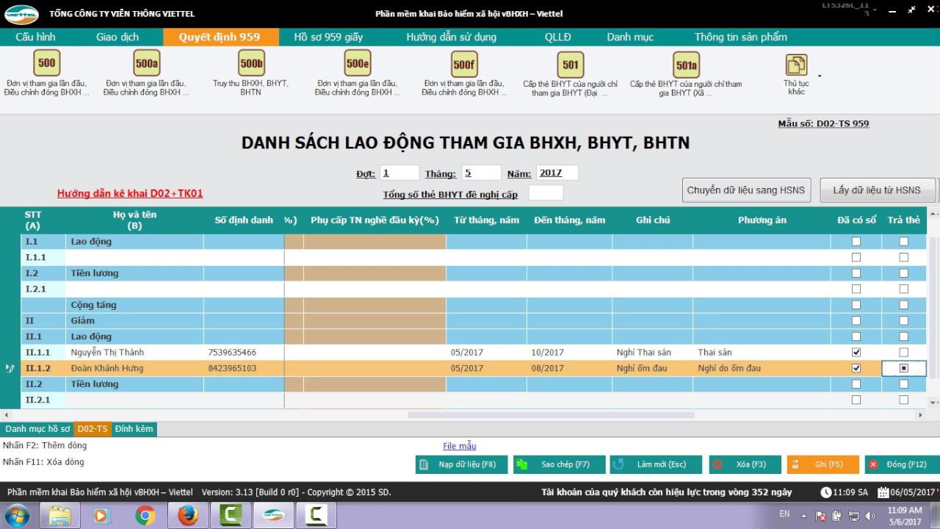The height and width of the screenshot is (529, 940).
Task: Open Hướng dẫn kê khai D02+TK01 link
Action: 130,194
